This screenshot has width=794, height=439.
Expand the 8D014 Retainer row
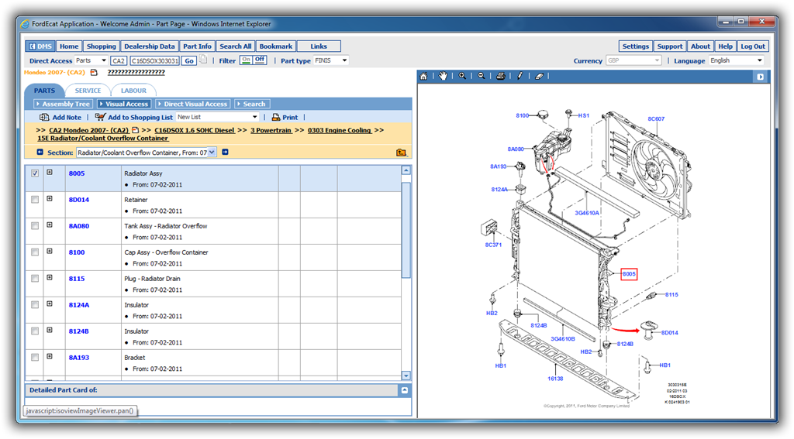50,198
